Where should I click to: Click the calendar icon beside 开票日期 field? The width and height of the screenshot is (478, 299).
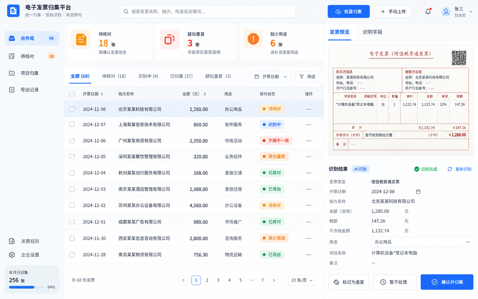(x=418, y=192)
